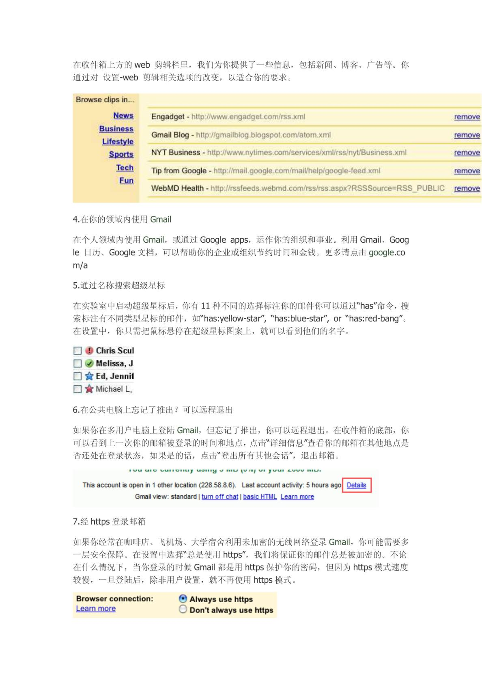Click the Chris Scul sender name

point(115,351)
